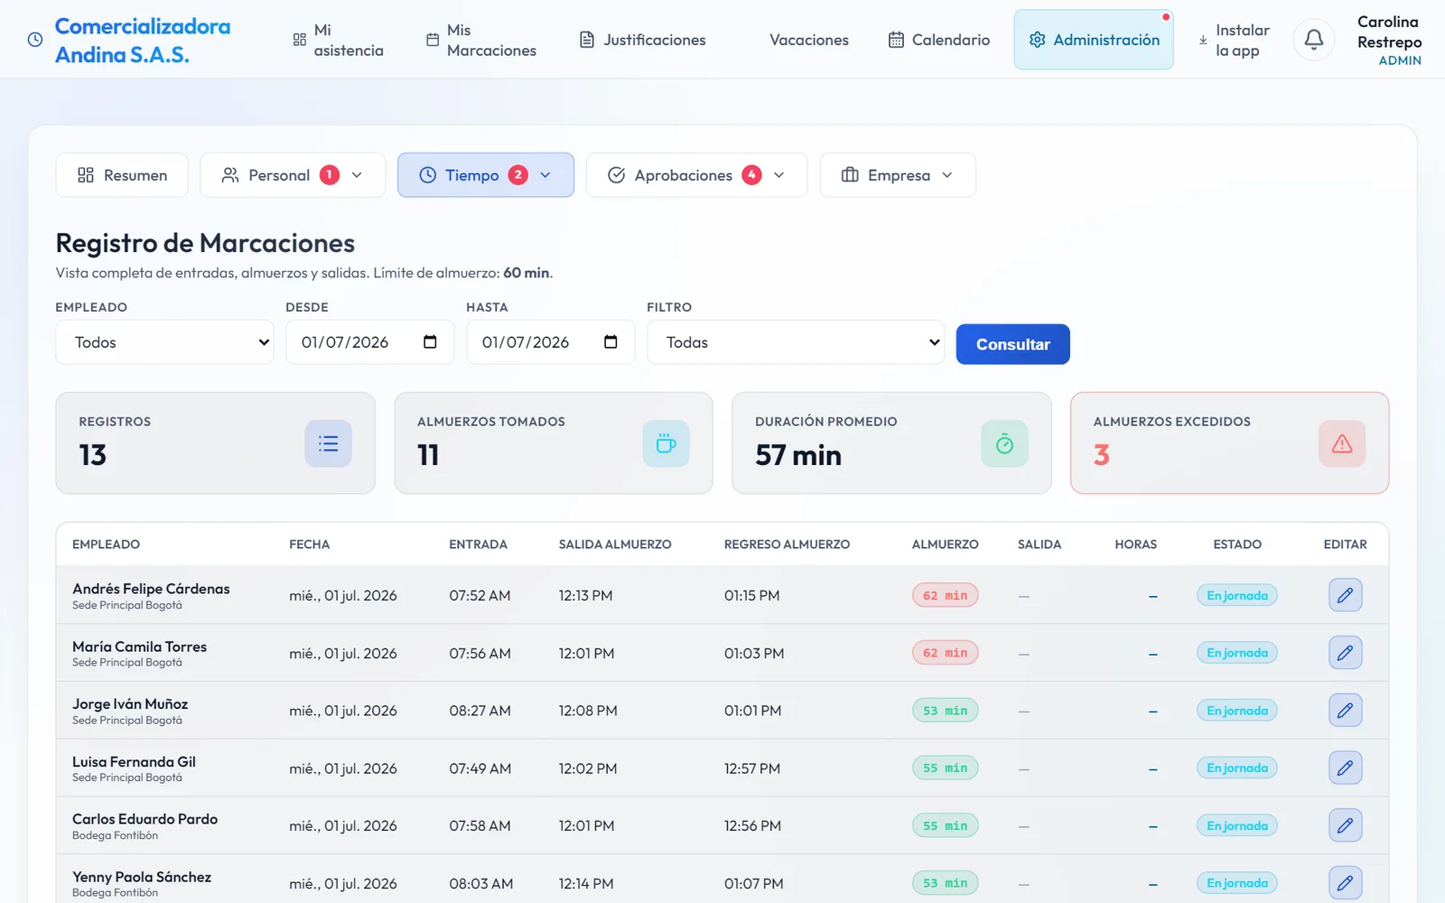Open the Hasta date picker calendar icon
The width and height of the screenshot is (1445, 903).
[611, 342]
